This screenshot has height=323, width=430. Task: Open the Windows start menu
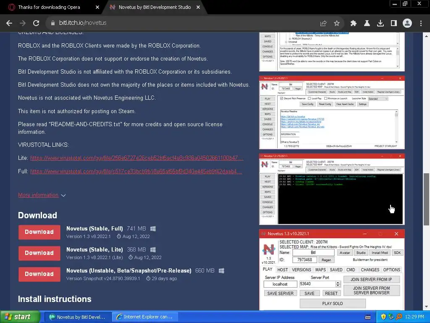coord(20,317)
